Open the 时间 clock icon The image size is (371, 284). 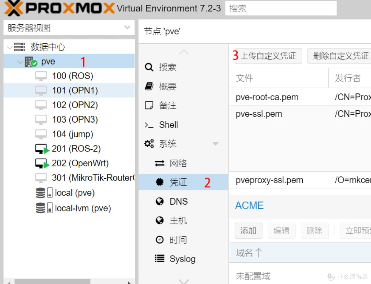(160, 240)
